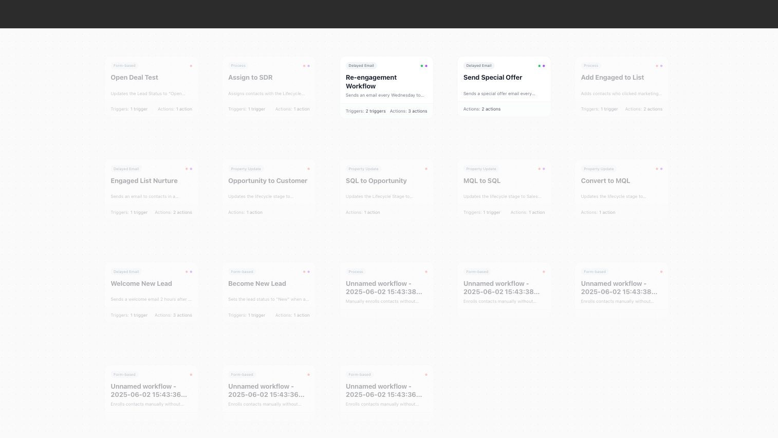
Task: Select the Become New Lead workflow title
Action: click(257, 283)
